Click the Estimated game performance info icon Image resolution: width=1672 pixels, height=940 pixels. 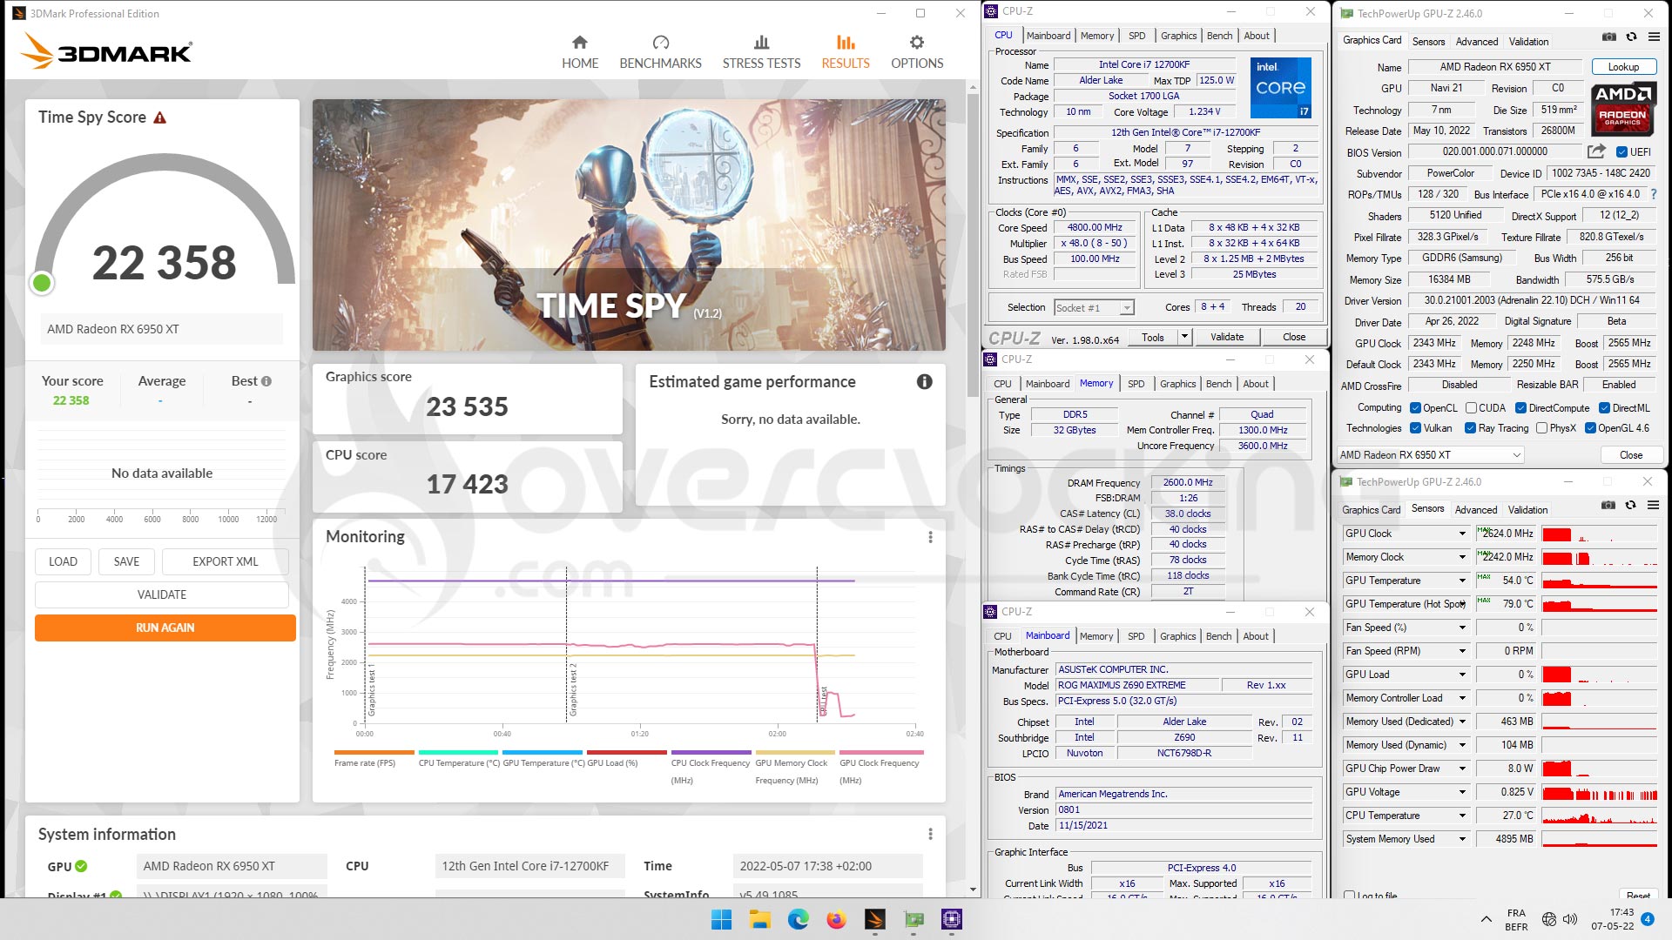click(925, 381)
